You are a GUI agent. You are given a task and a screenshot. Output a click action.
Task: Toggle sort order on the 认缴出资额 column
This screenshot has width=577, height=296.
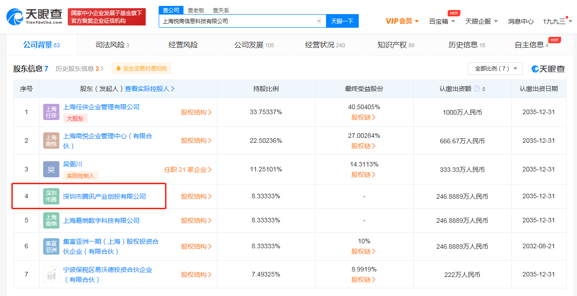coord(483,89)
